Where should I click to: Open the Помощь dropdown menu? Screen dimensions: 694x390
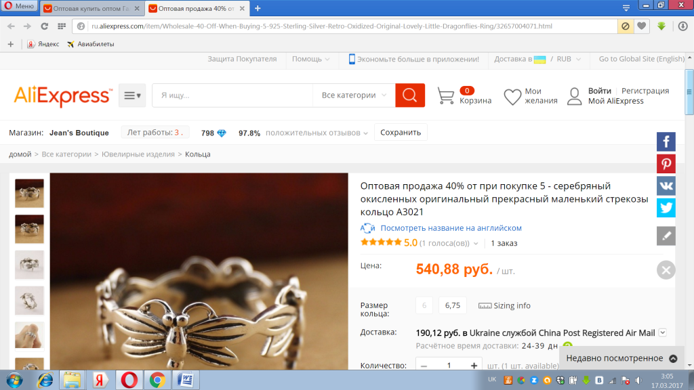(x=311, y=59)
